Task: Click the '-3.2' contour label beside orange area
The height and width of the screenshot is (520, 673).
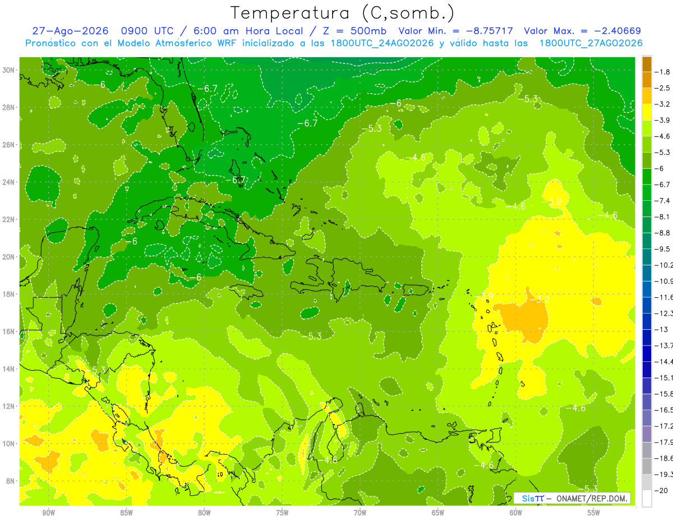Action: point(540,300)
